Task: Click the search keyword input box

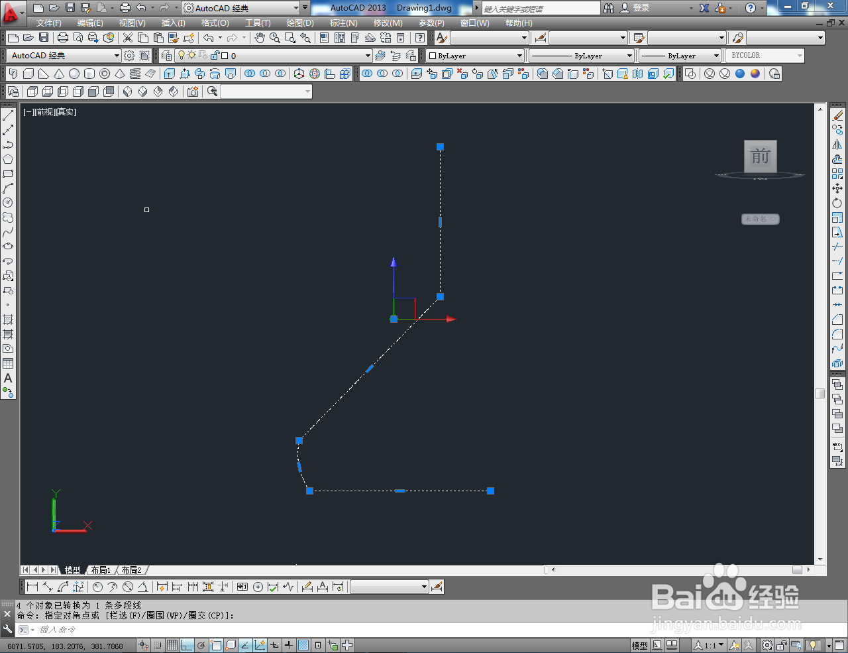Action: pyautogui.click(x=541, y=9)
